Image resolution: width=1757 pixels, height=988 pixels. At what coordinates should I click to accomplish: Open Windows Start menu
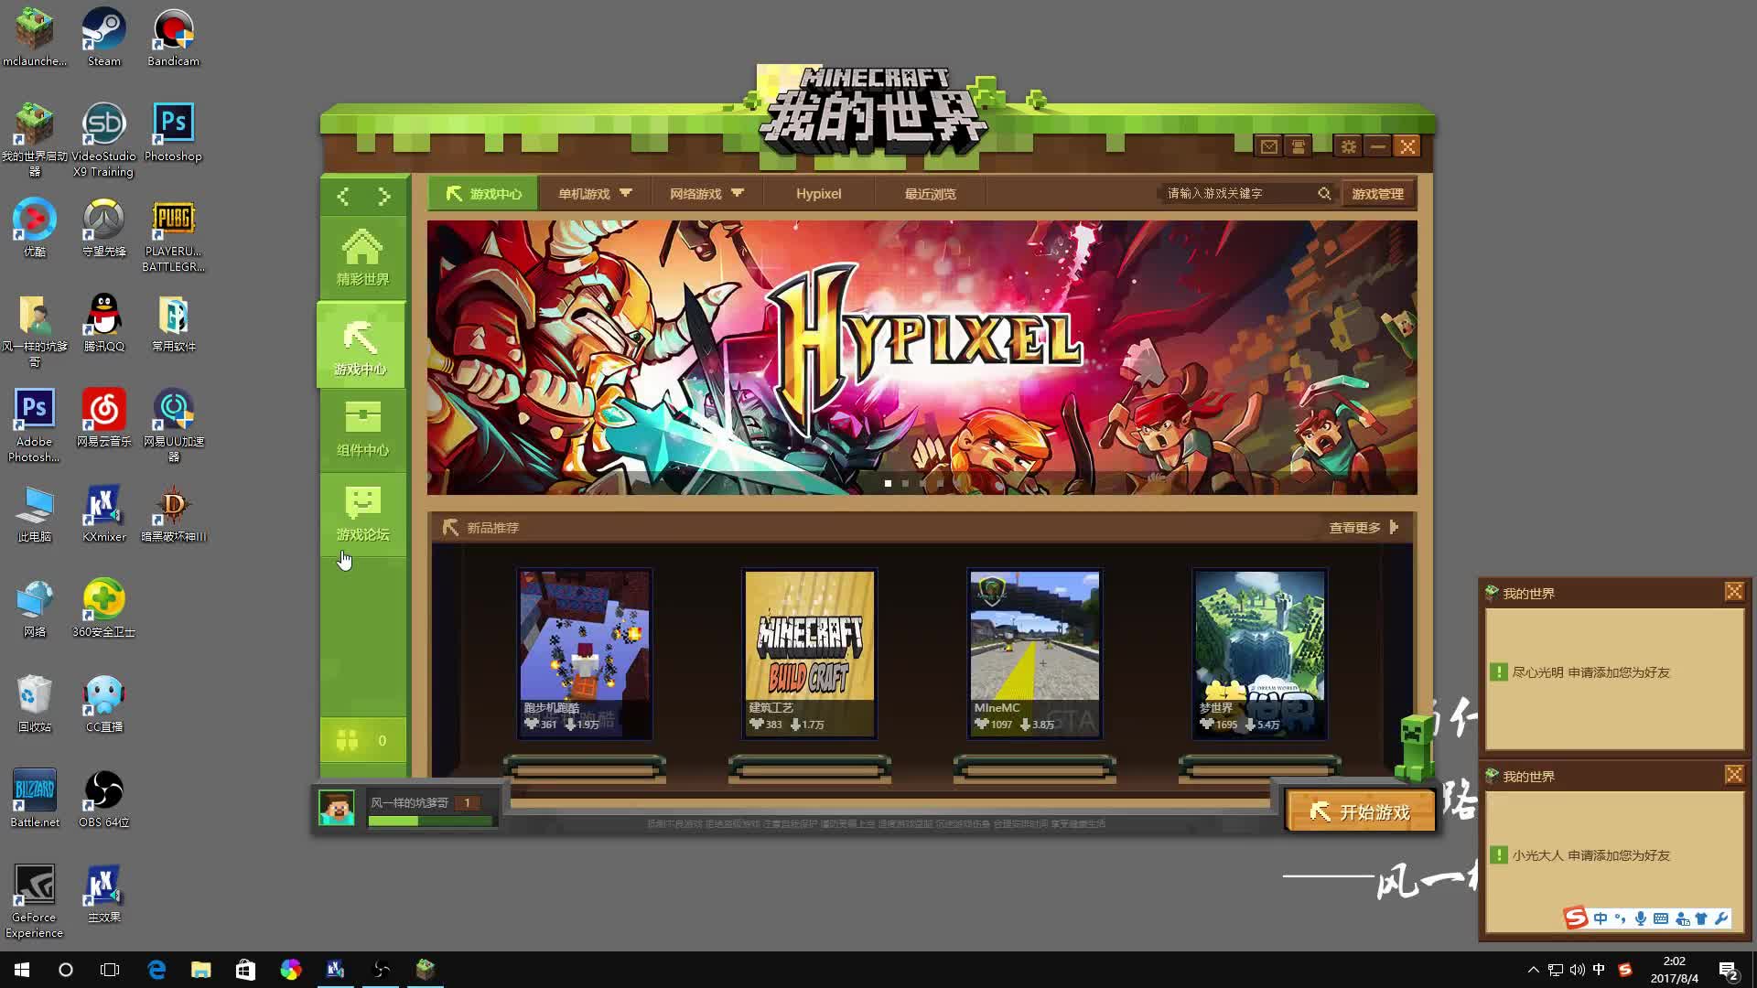[x=22, y=970]
